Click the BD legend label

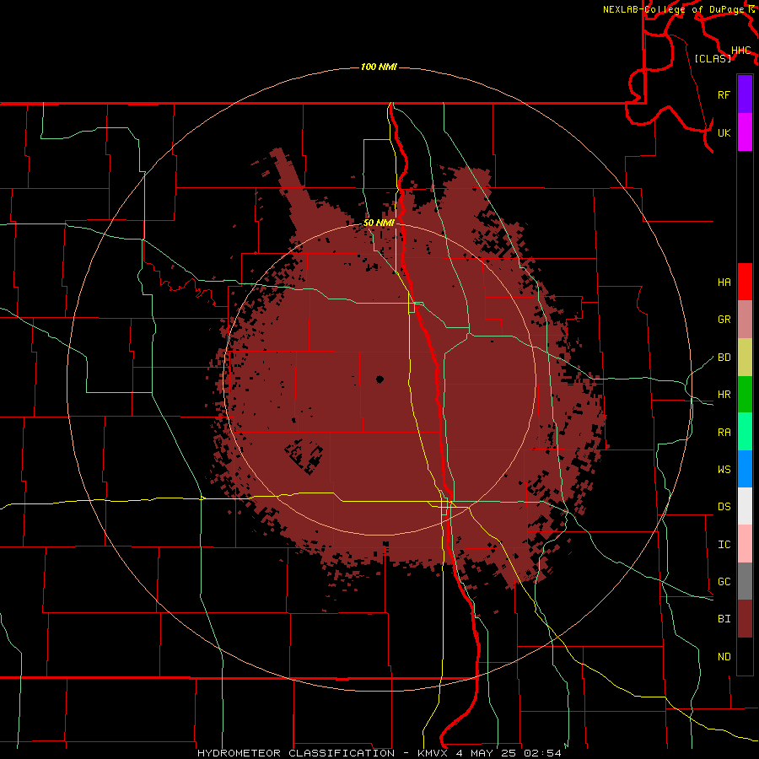click(x=724, y=358)
